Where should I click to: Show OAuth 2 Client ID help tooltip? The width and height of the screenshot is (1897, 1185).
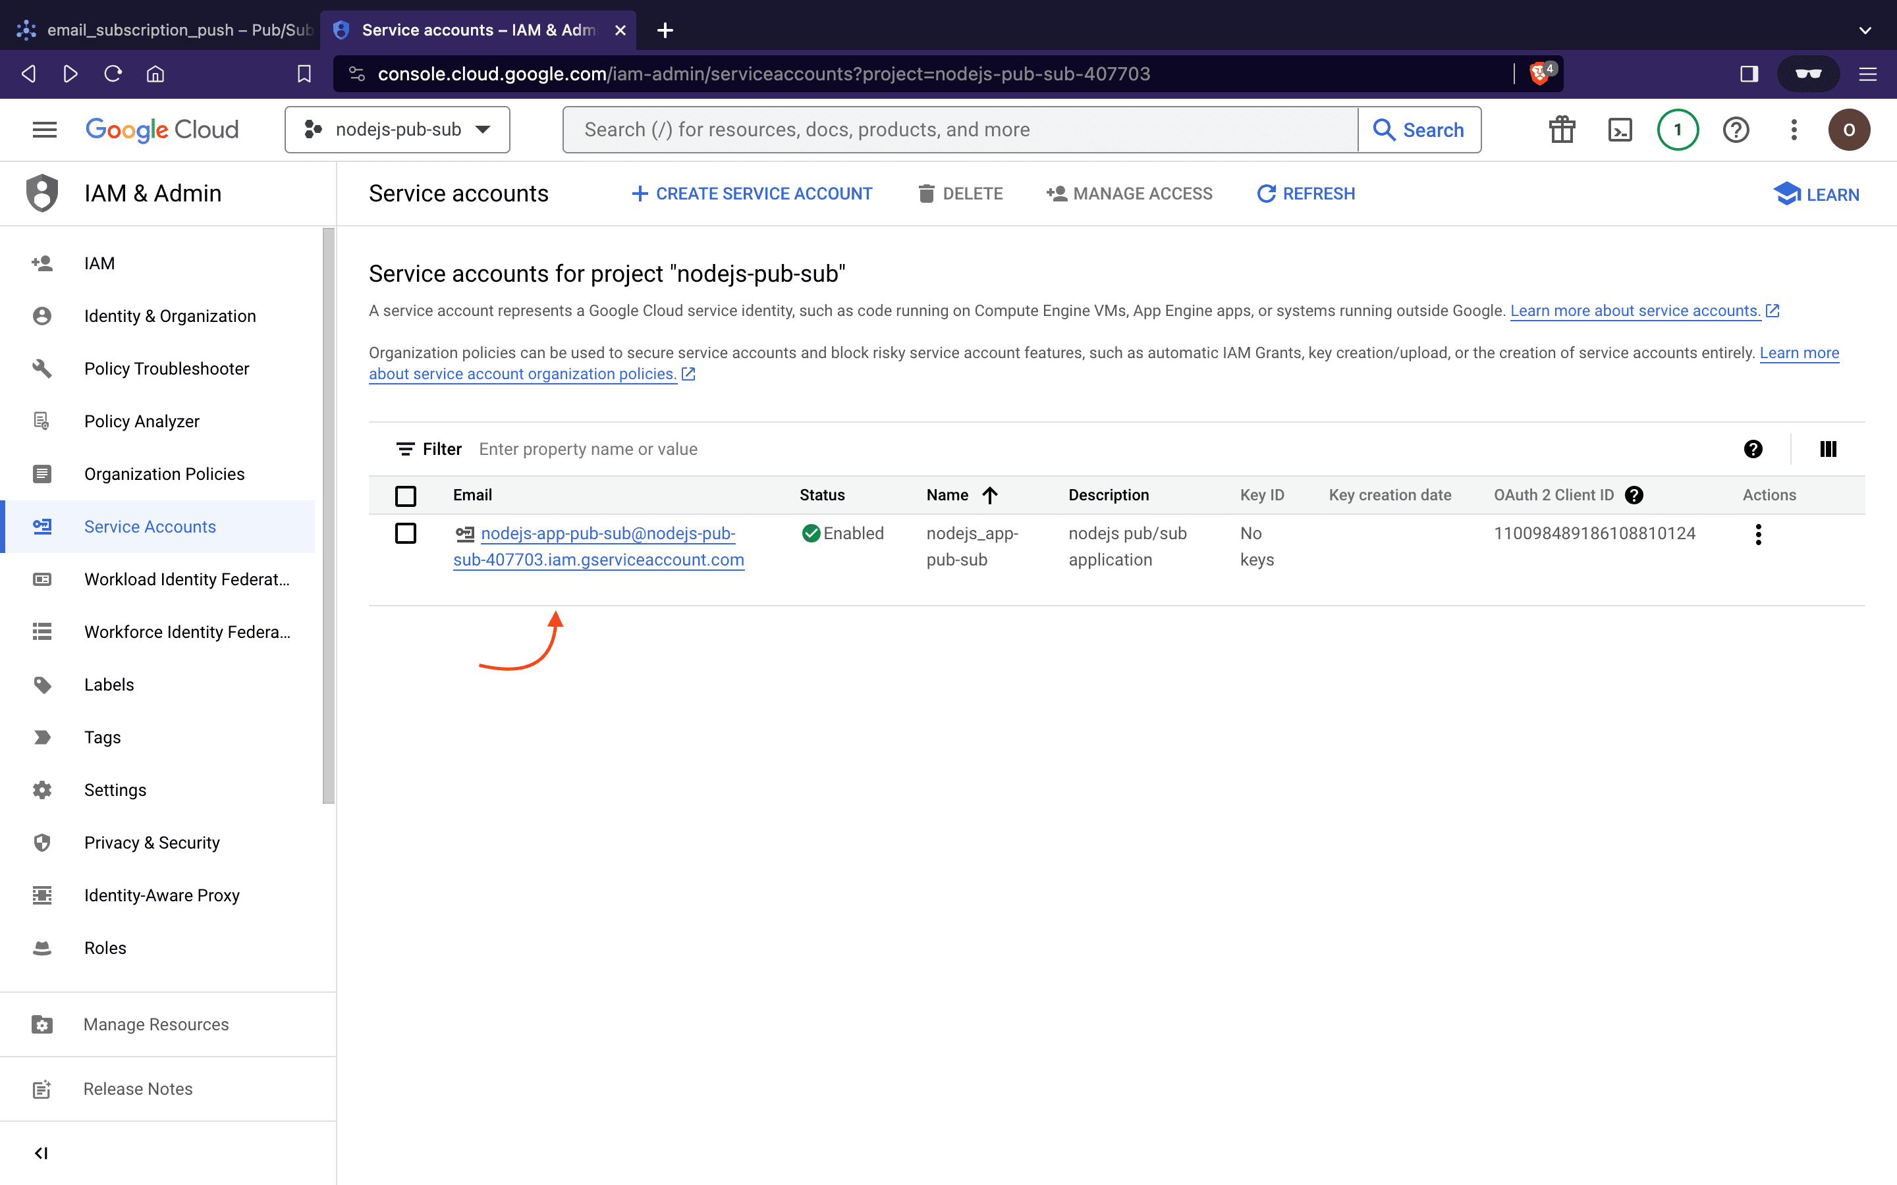click(x=1634, y=494)
